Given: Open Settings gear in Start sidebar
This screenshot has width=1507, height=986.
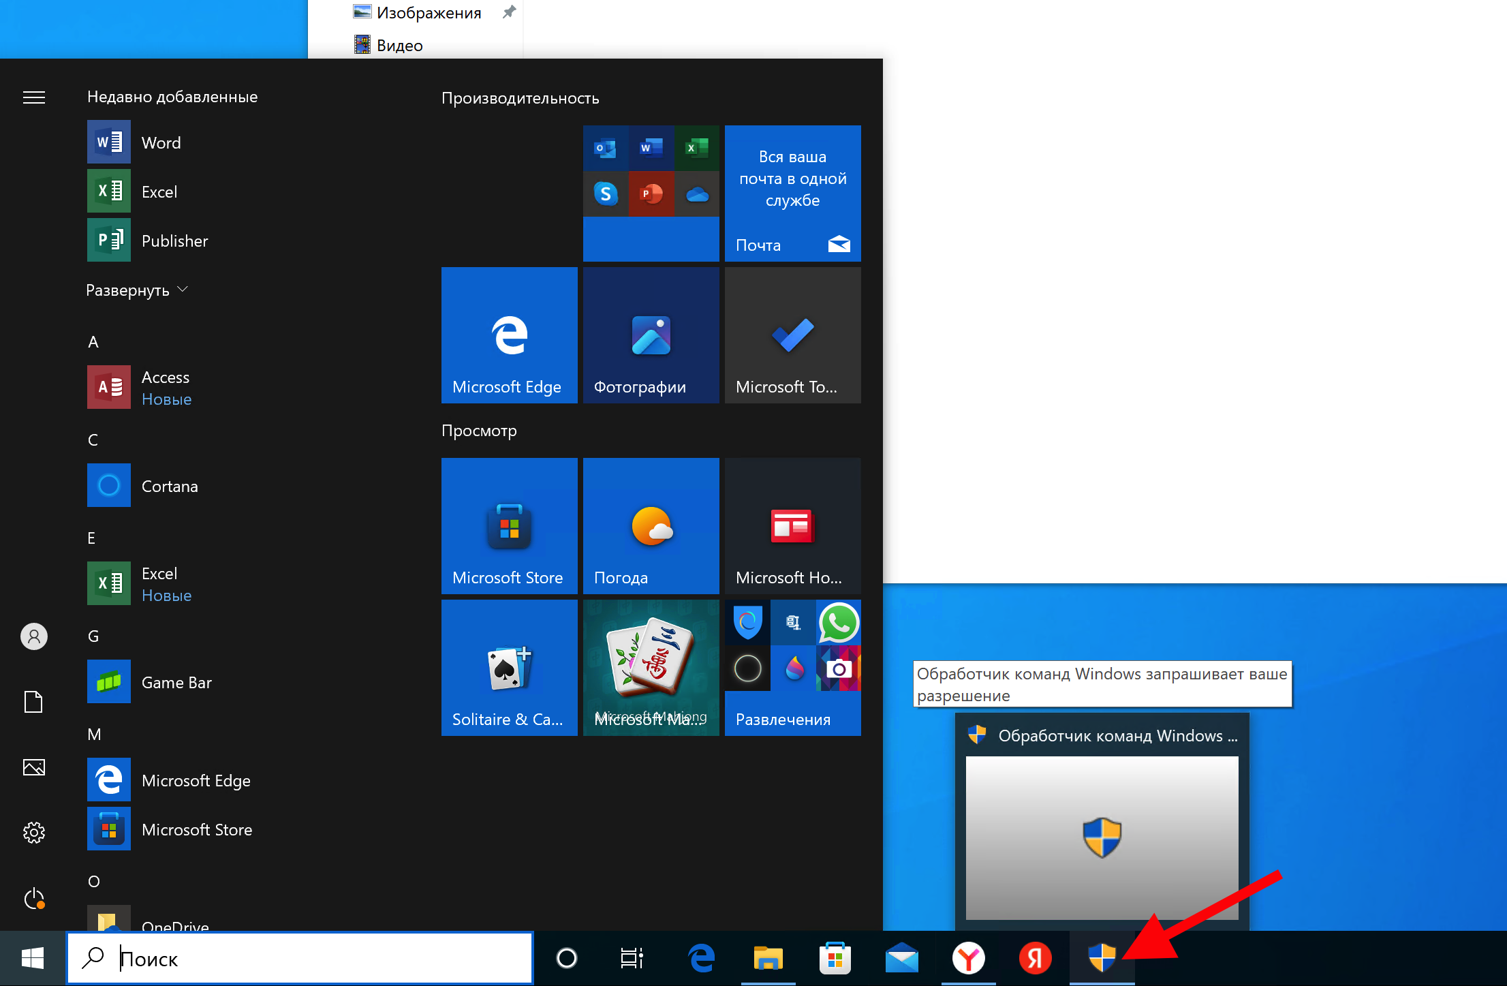Looking at the screenshot, I should coord(34,833).
